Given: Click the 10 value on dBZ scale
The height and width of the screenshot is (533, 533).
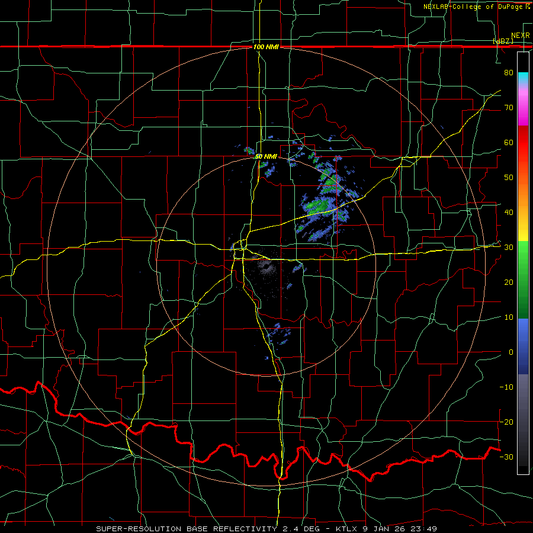Looking at the screenshot, I should click(x=509, y=317).
